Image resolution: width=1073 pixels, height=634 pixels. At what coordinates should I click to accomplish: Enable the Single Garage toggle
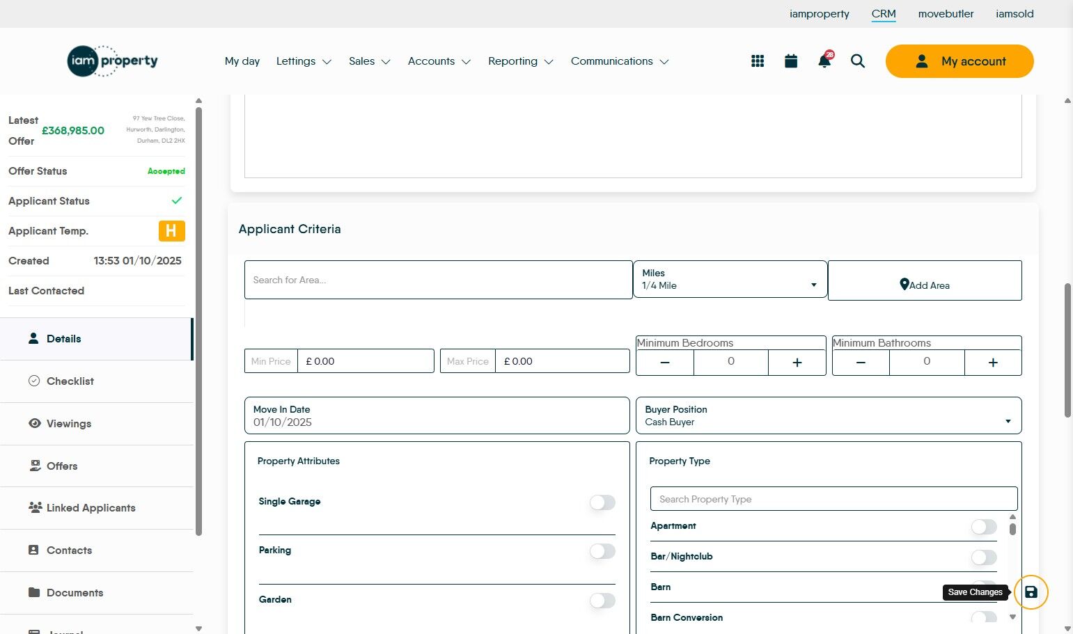point(602,502)
